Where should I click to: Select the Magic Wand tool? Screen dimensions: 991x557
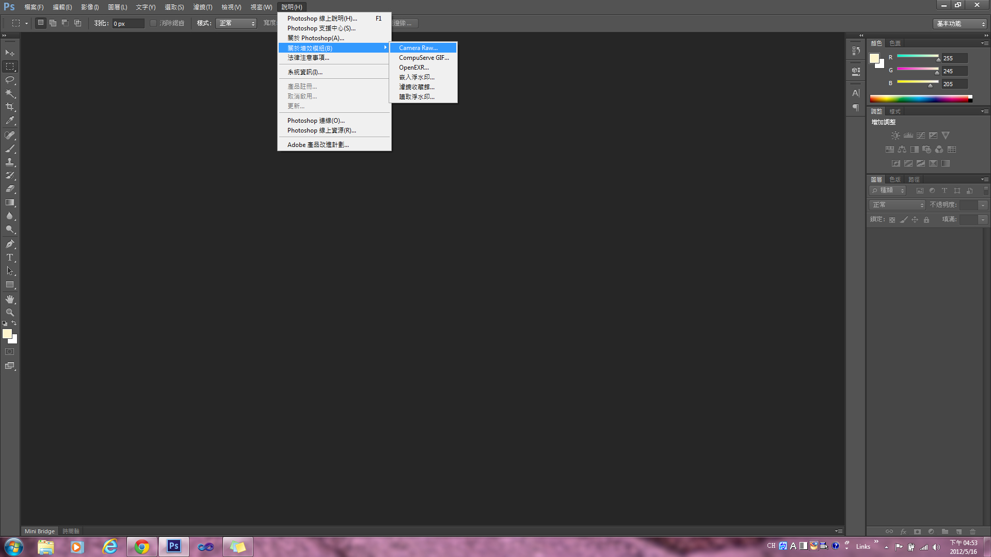10,93
